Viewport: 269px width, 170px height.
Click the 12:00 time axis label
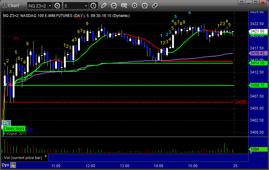coord(90,166)
